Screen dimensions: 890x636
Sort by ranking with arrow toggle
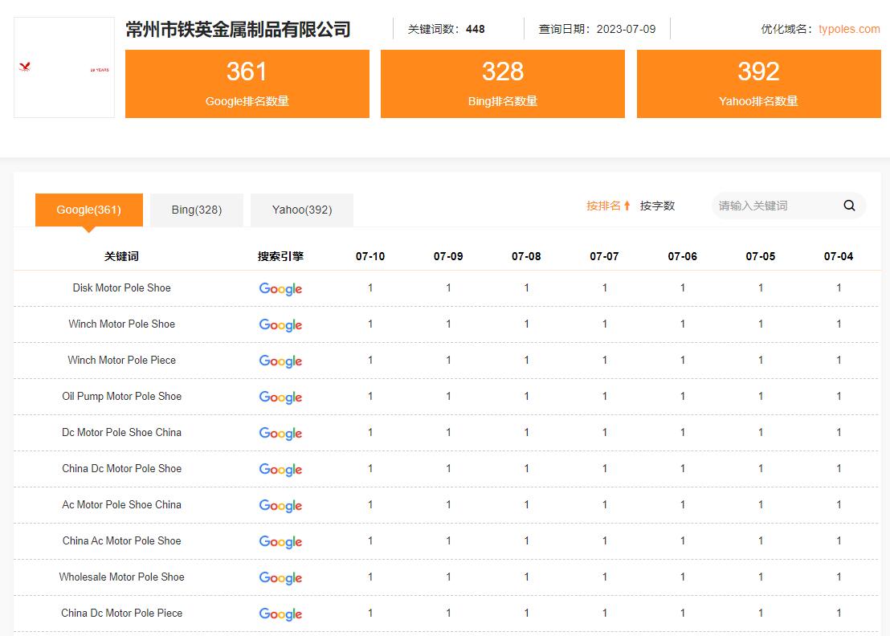[608, 206]
